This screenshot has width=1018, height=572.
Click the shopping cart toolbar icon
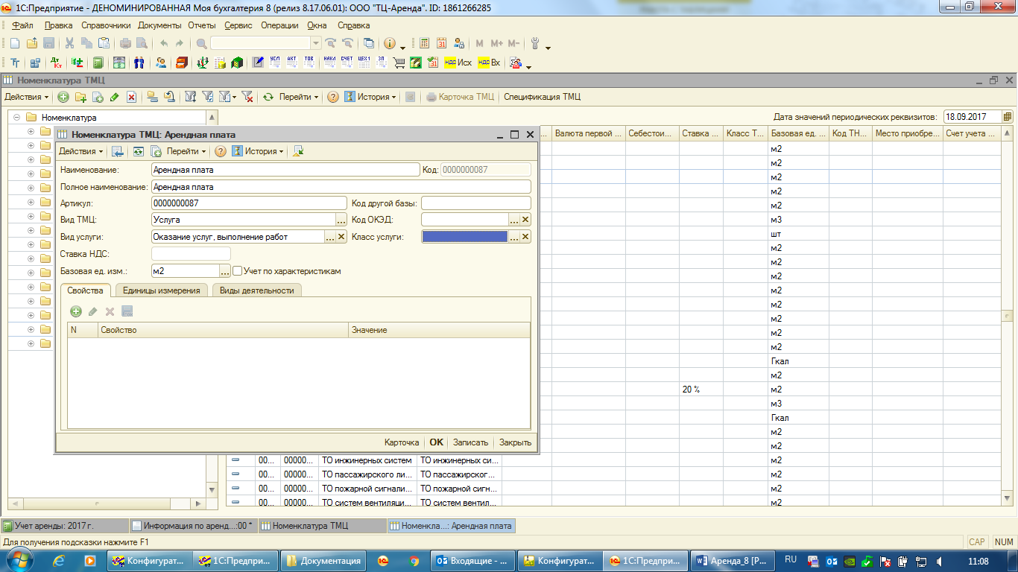point(399,63)
